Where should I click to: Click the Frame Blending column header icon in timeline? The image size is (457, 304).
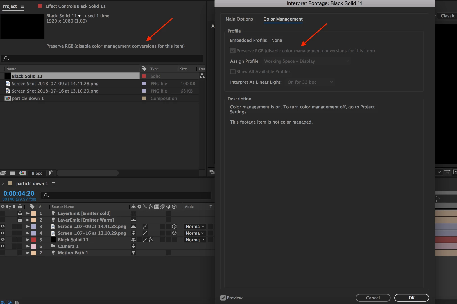[157, 207]
